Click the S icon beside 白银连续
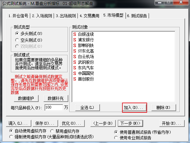Viewport: 190px width, 143px height. click(75, 34)
